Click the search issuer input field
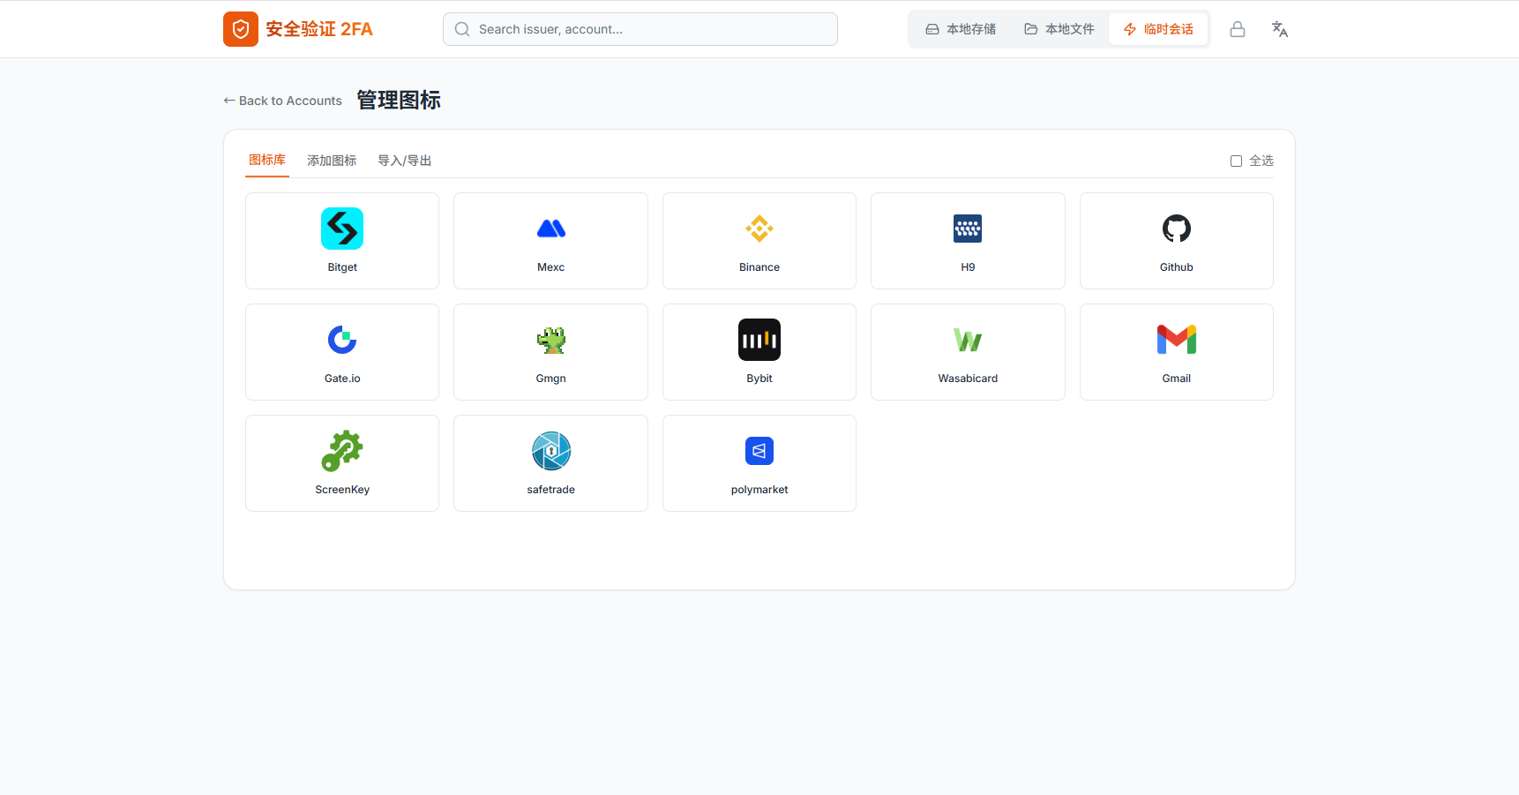Image resolution: width=1519 pixels, height=795 pixels. (x=640, y=28)
